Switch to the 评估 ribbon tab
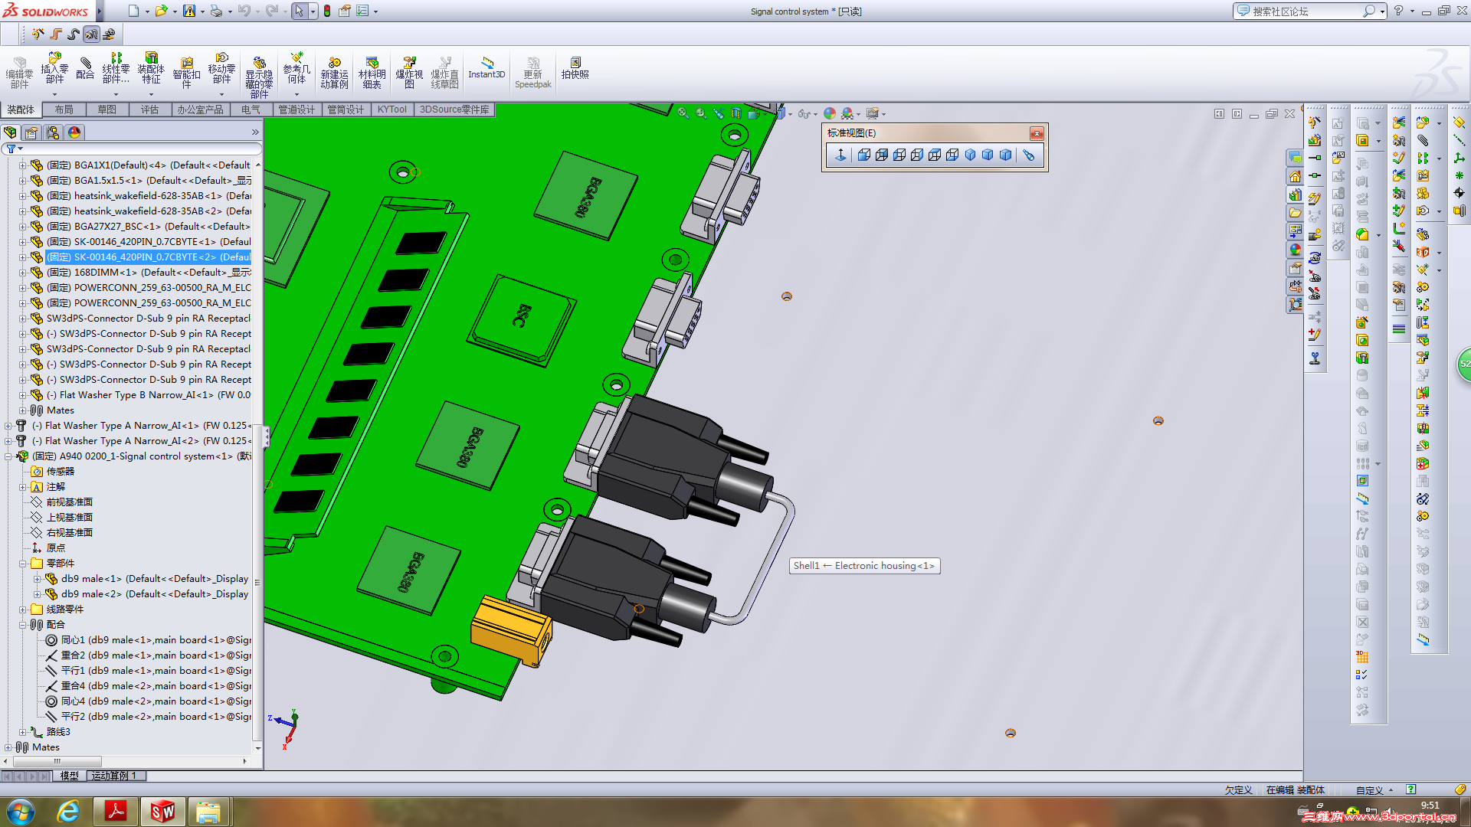 [x=149, y=110]
